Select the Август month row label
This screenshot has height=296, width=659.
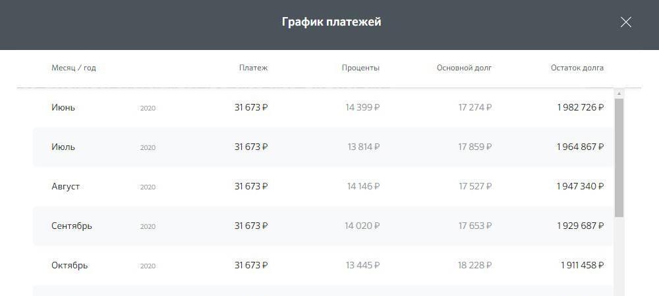click(66, 186)
